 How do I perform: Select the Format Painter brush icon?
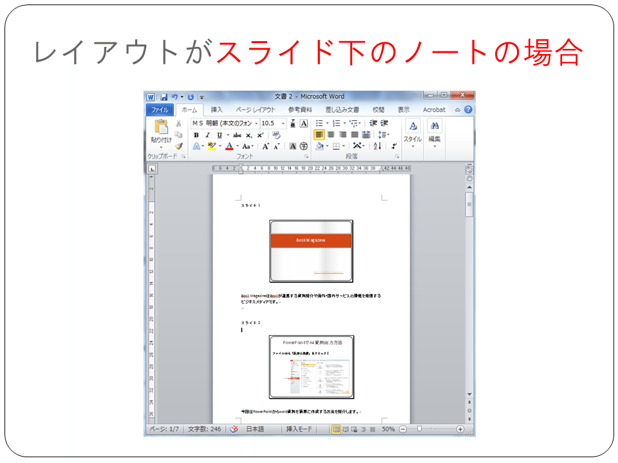click(x=179, y=146)
